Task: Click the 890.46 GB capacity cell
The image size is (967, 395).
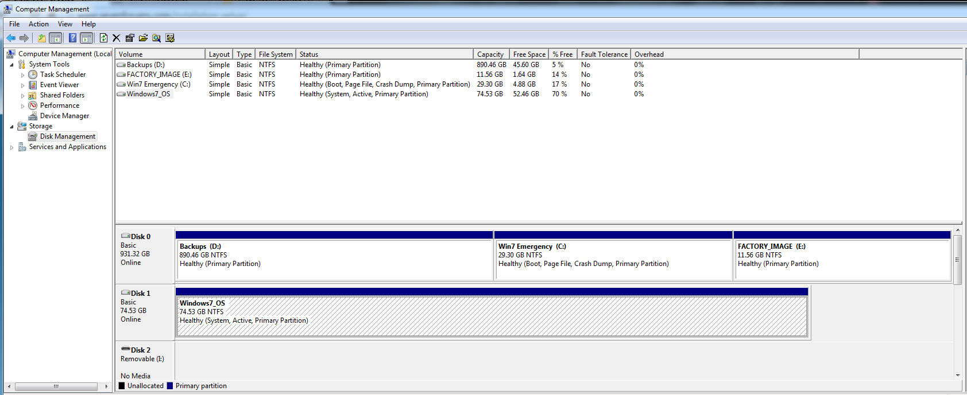Action: (492, 65)
